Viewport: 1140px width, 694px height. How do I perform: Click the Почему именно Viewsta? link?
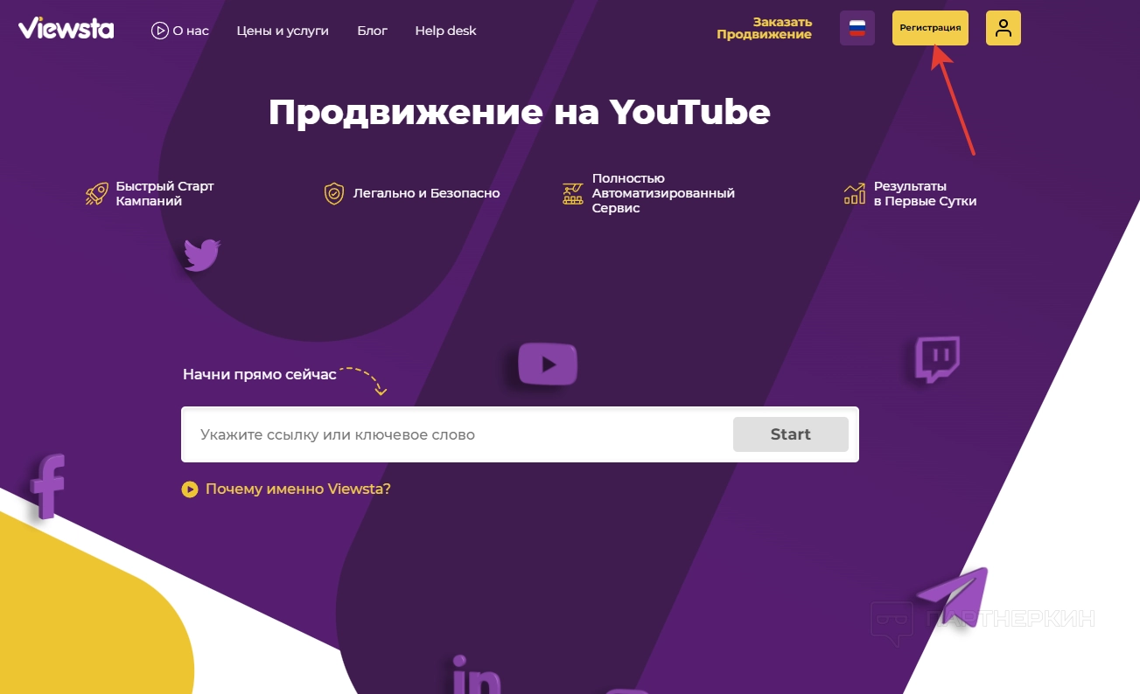tap(298, 489)
